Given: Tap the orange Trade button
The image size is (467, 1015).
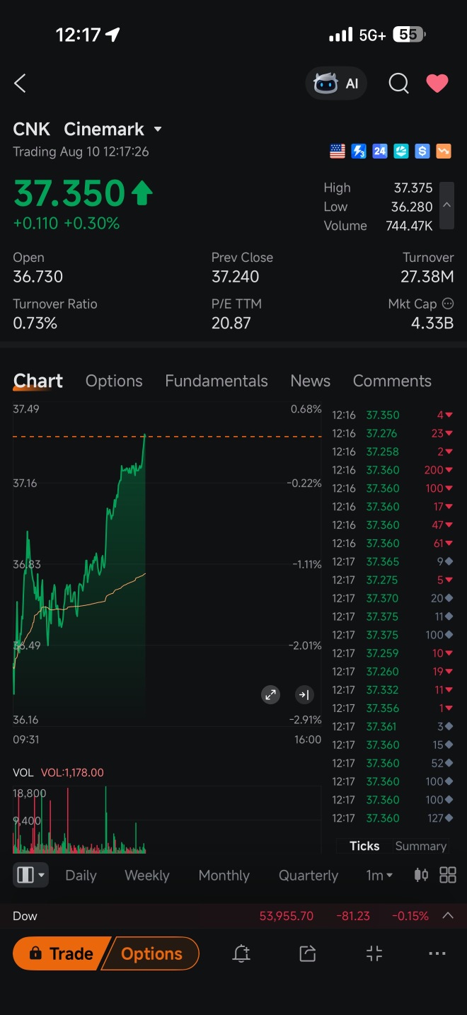Looking at the screenshot, I should click(x=62, y=953).
